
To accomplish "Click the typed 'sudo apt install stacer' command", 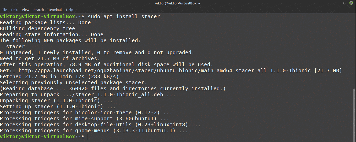I will tap(124, 17).
